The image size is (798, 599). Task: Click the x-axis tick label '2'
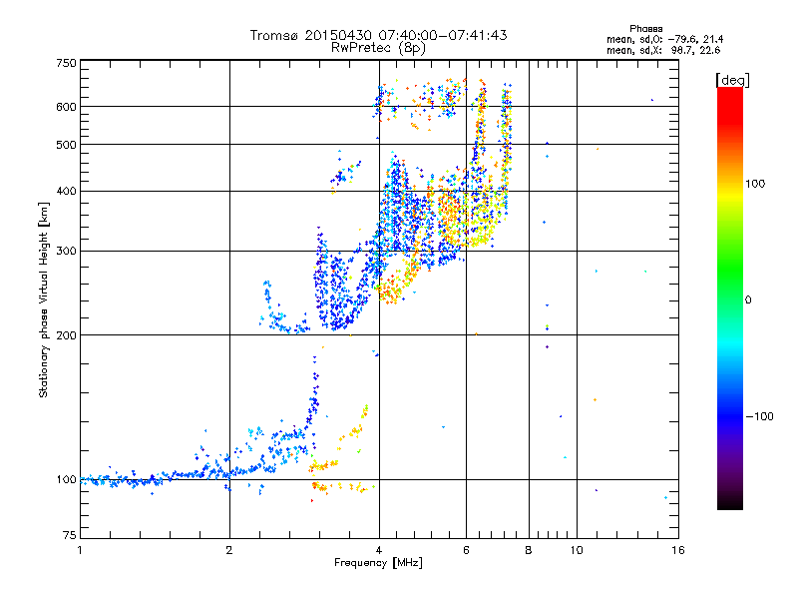point(229,550)
